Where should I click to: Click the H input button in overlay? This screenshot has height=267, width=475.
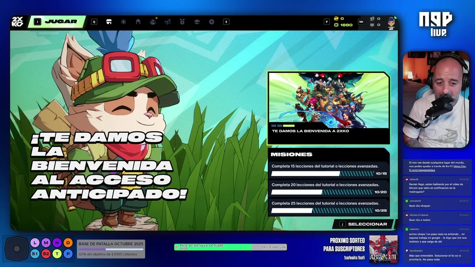pyautogui.click(x=57, y=243)
